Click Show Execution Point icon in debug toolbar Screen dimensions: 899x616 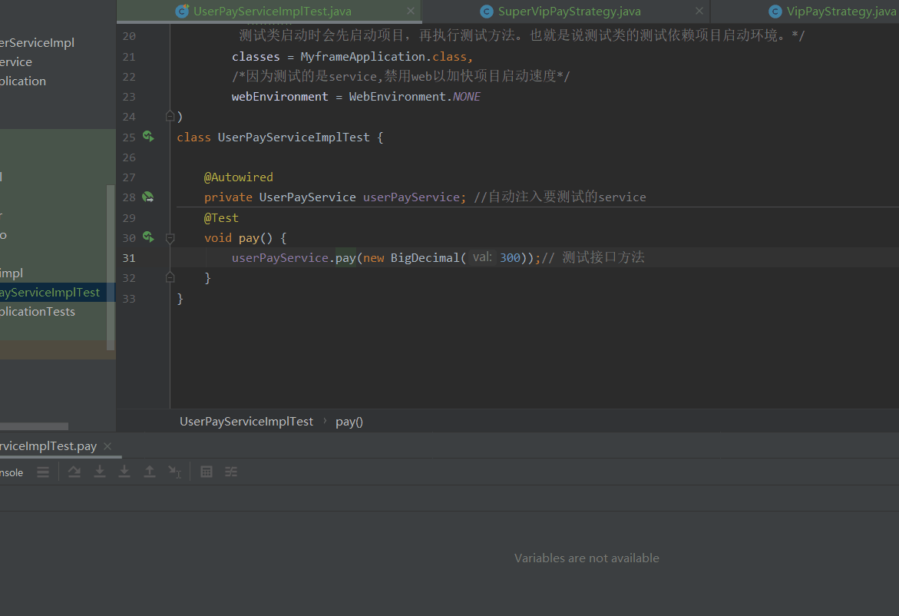point(43,472)
